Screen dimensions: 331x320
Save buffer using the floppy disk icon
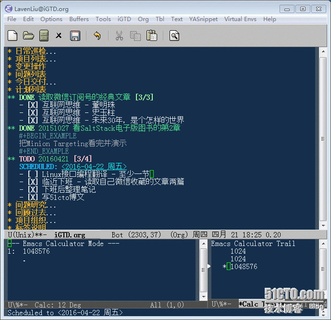(75, 36)
